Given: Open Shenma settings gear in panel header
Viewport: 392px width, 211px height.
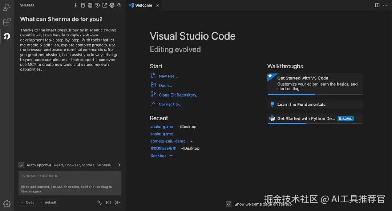Looking at the screenshot, I should pyautogui.click(x=112, y=5).
